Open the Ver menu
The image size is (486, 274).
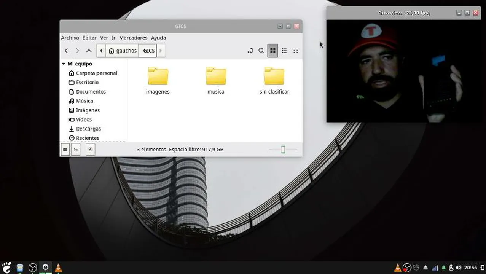click(104, 38)
